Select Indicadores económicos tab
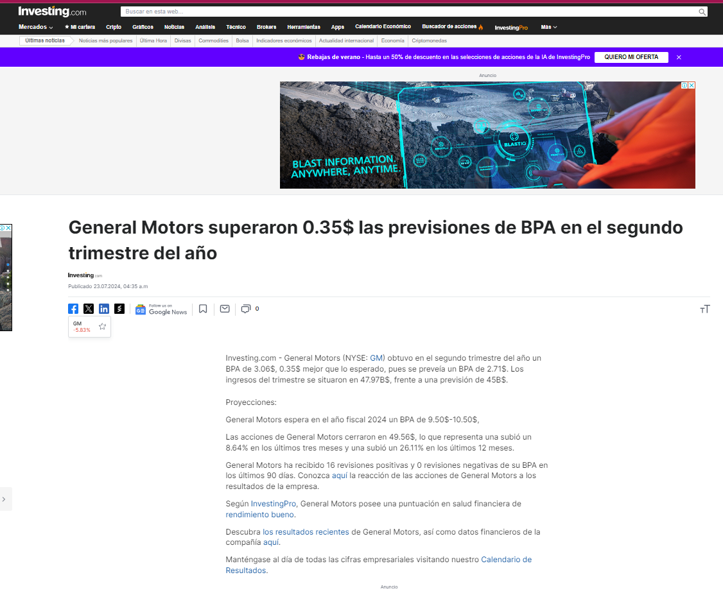This screenshot has height=593, width=723. pyautogui.click(x=284, y=40)
